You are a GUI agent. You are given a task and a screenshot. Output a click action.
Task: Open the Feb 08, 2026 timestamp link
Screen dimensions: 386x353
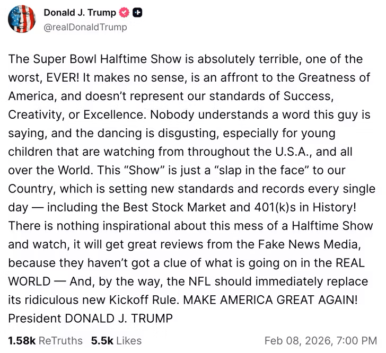[320, 340]
